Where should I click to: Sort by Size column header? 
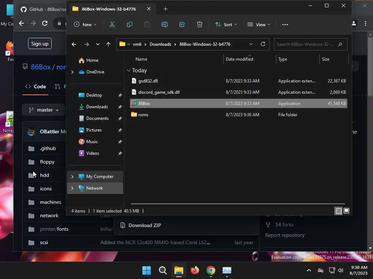325,59
